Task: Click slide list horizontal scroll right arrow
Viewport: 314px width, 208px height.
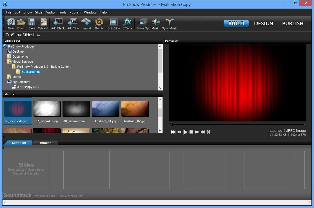Action: pyautogui.click(x=309, y=202)
